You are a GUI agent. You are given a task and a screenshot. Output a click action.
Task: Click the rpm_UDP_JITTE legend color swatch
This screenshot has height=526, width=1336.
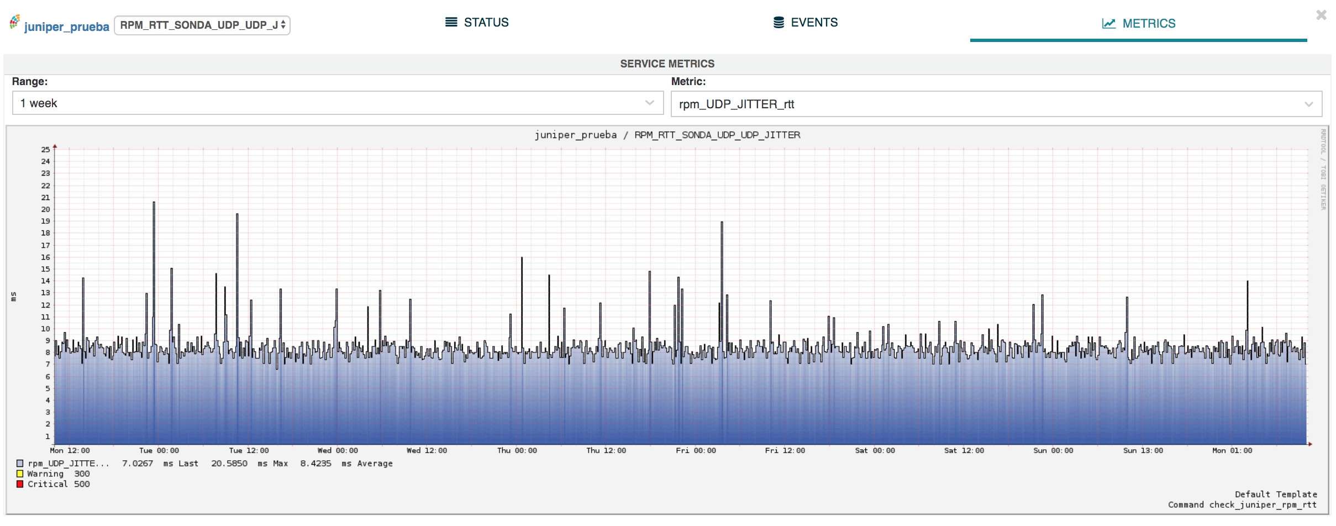(20, 464)
